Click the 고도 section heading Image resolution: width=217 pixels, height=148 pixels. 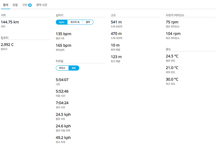(x=113, y=15)
